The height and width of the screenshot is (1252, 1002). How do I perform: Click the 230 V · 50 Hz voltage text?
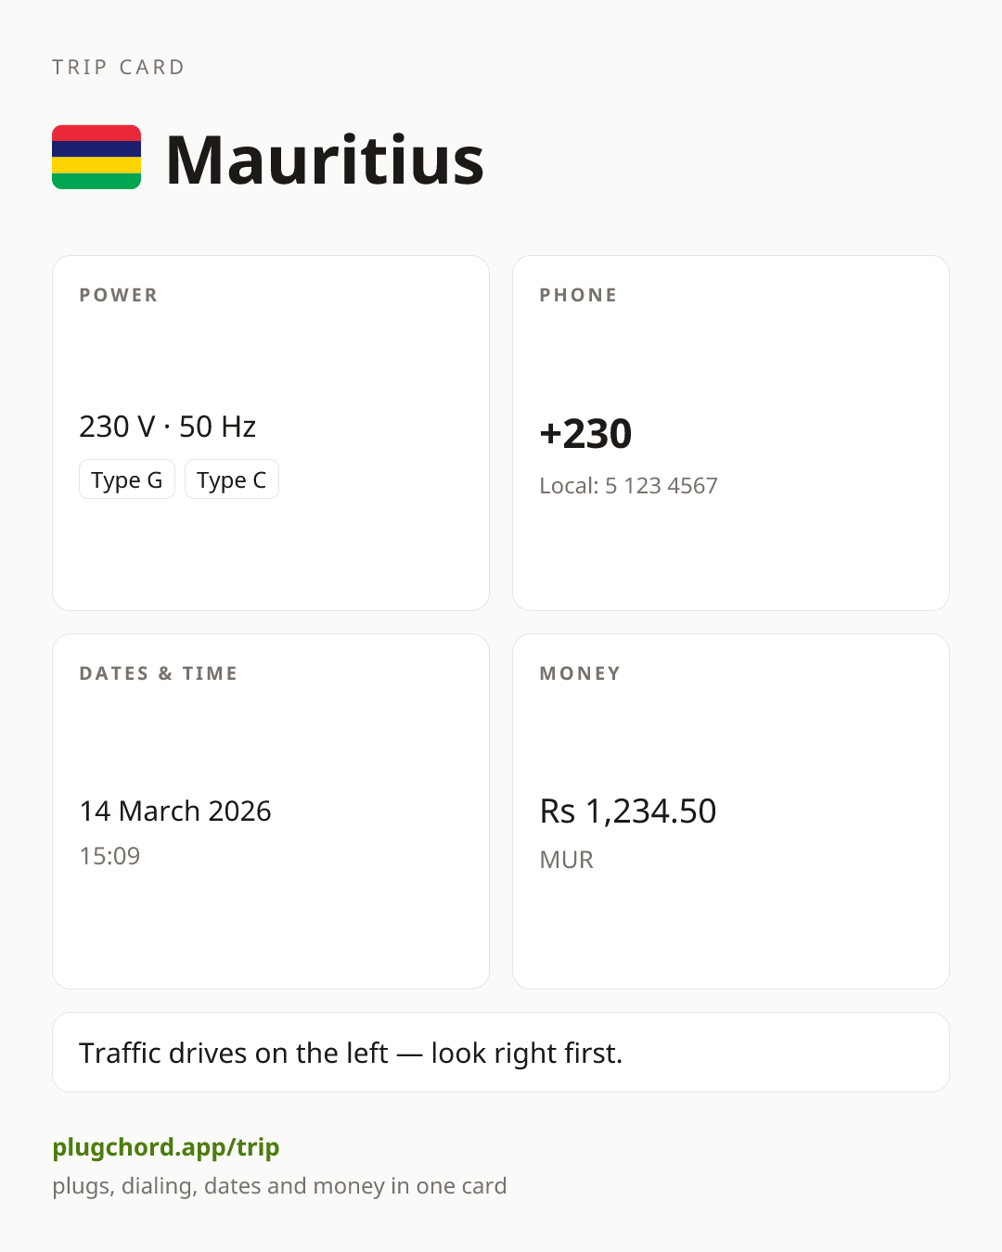167,427
